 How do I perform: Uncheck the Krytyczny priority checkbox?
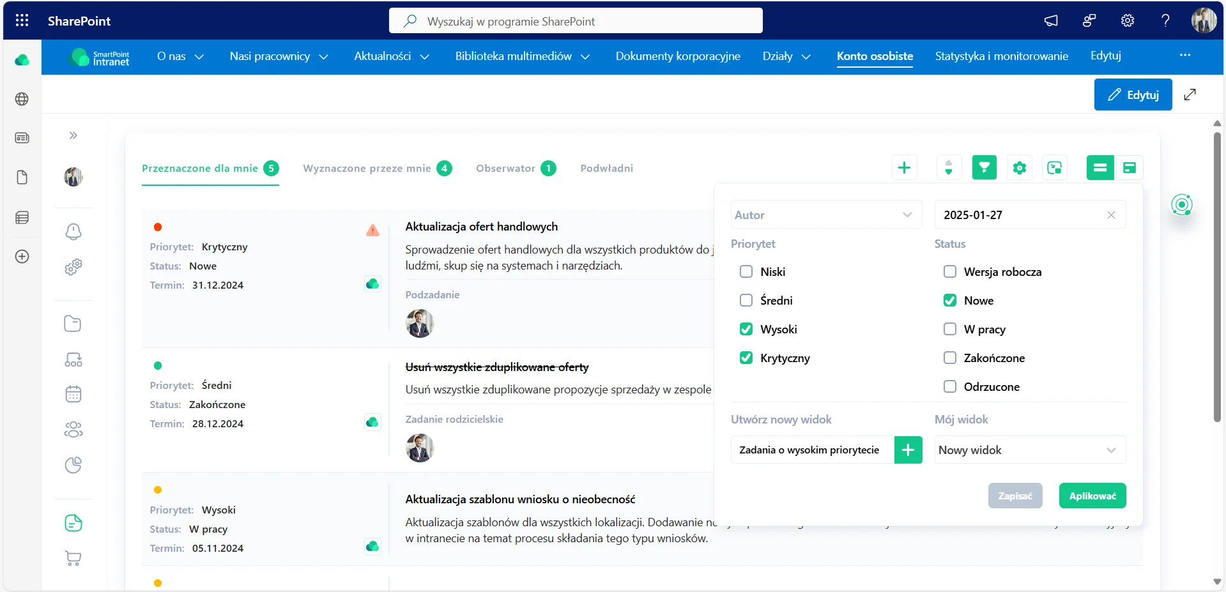(746, 358)
